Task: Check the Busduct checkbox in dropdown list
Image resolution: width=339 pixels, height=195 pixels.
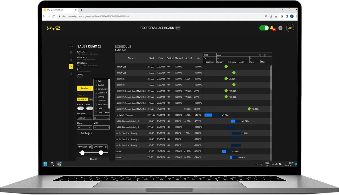Action: (96, 85)
